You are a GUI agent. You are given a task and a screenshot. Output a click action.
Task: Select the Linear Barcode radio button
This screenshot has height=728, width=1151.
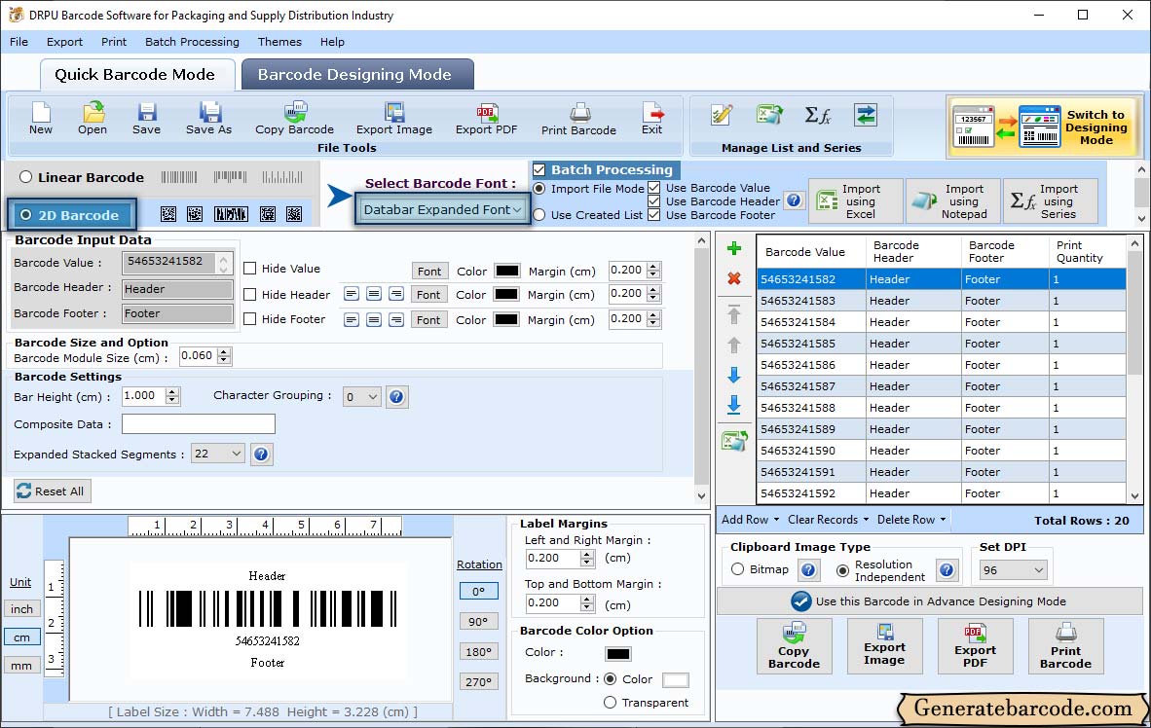(x=26, y=177)
